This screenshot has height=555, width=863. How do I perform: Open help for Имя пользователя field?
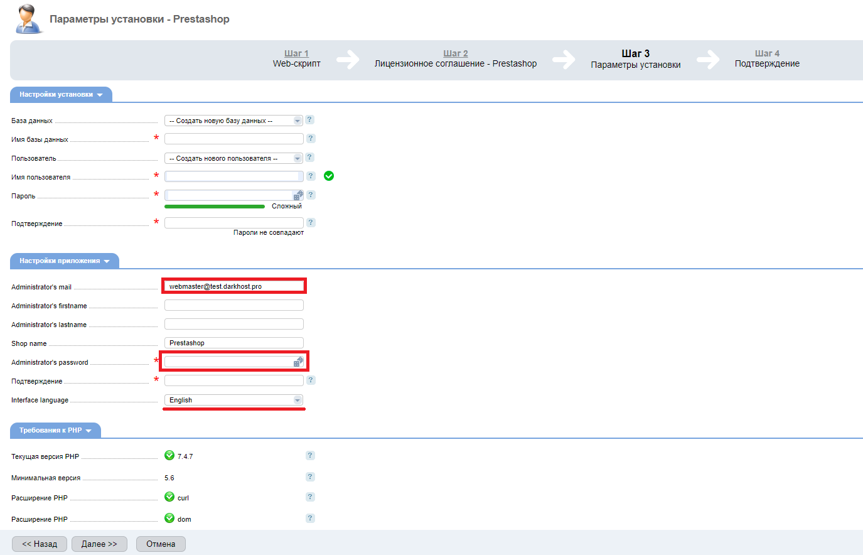click(x=311, y=176)
